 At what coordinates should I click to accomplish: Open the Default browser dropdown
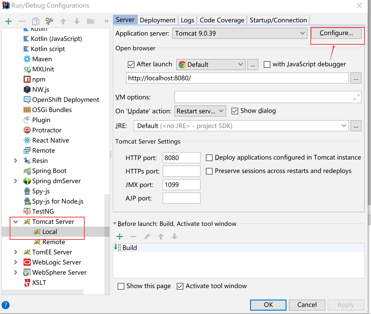[x=211, y=65]
